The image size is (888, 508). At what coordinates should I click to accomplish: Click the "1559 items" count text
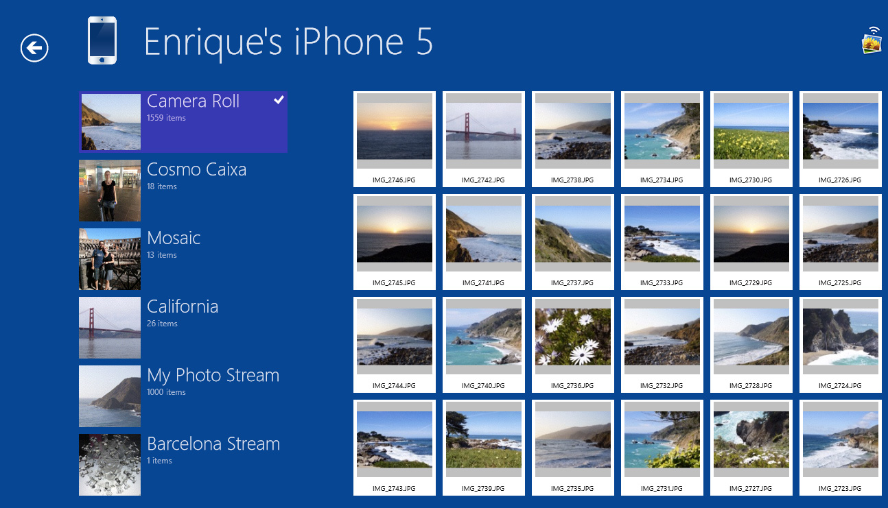coord(166,118)
